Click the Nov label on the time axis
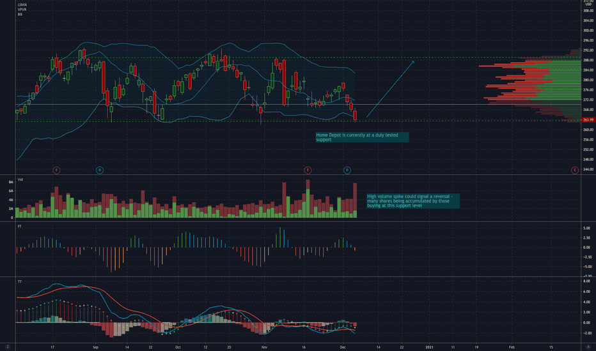596x351 pixels. (265, 347)
